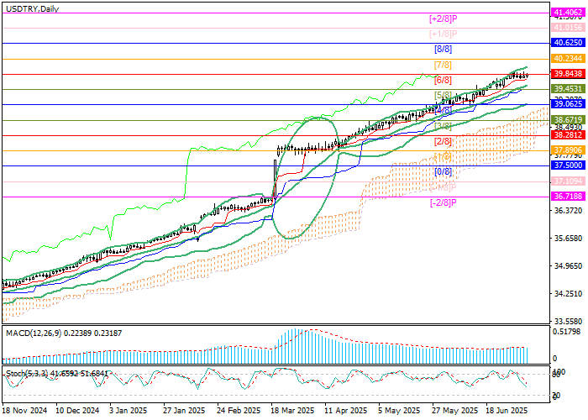Select the 40.2344 orange price tag
Screen dimensions: 588x420
pos(568,58)
